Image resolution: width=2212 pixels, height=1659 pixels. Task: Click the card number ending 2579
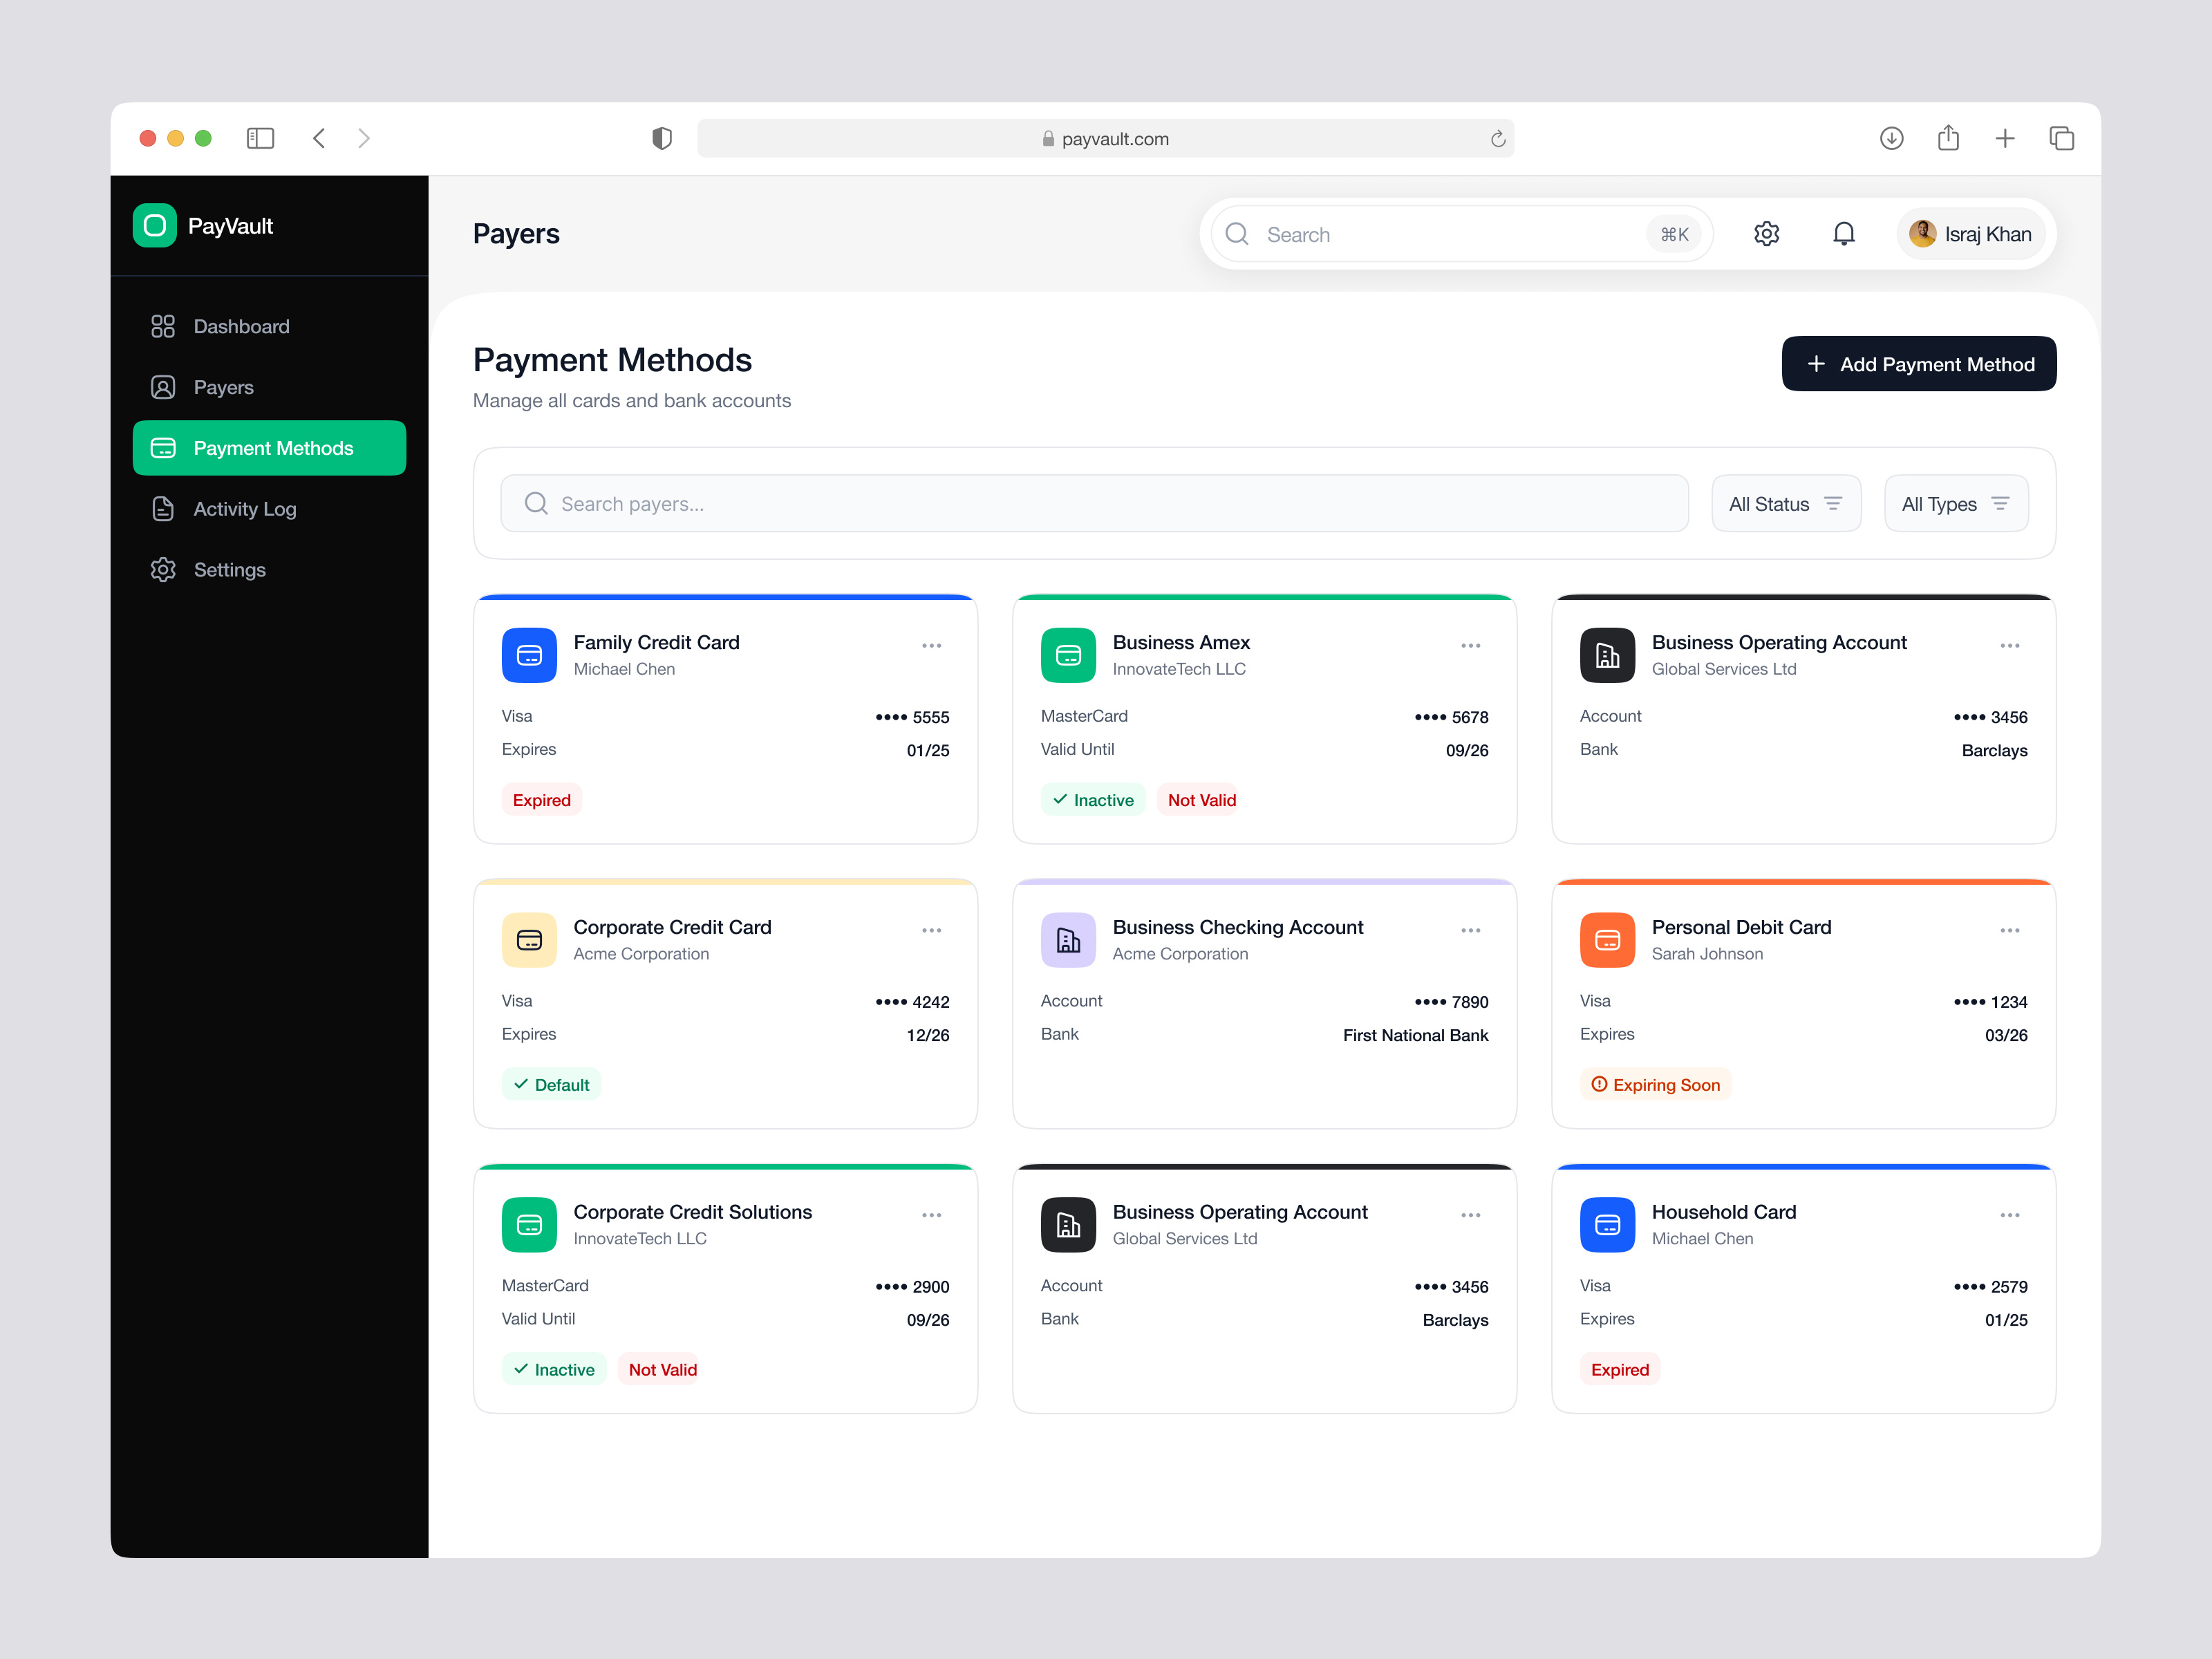(1990, 1287)
